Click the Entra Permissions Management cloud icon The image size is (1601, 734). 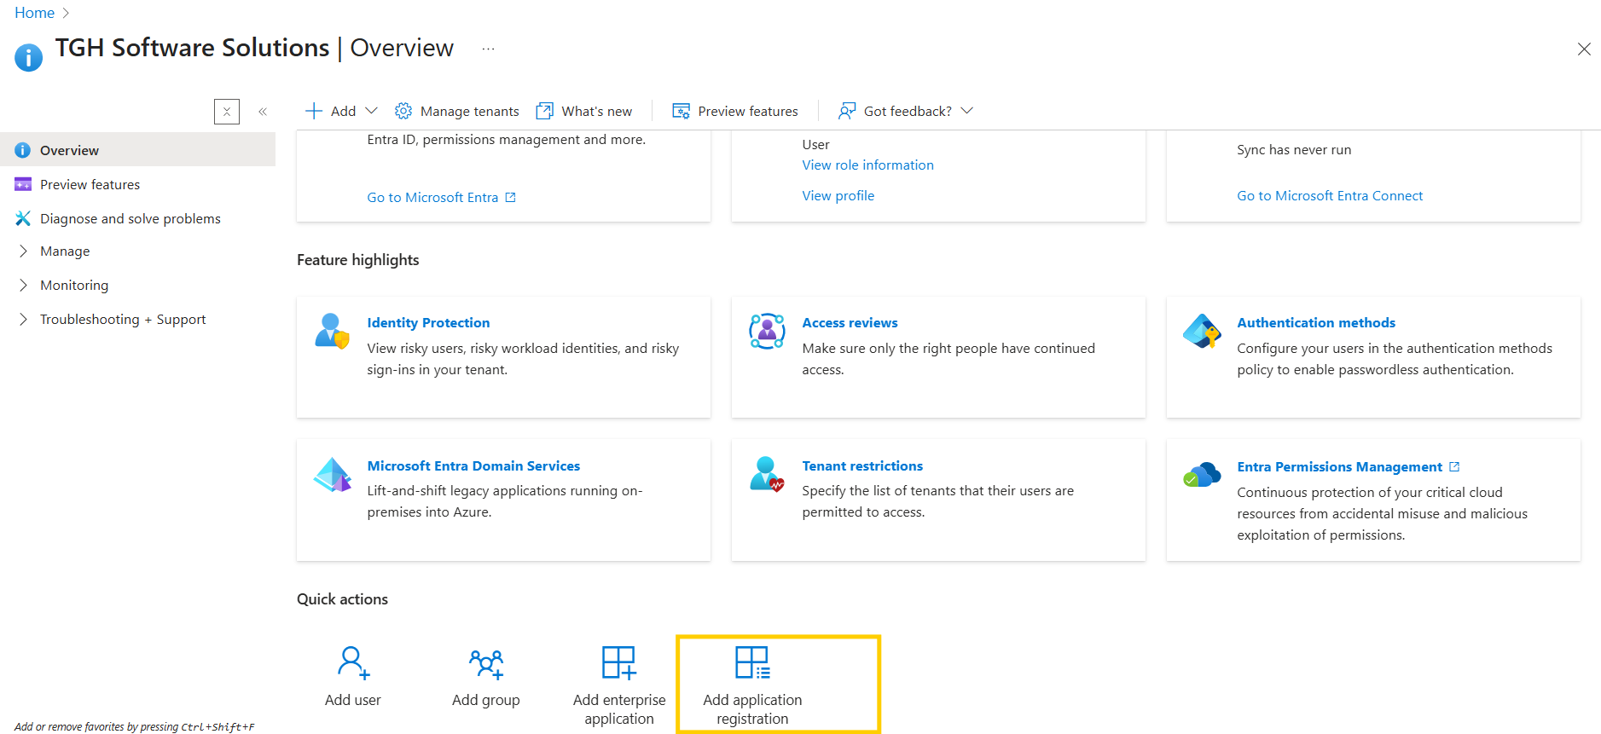pyautogui.click(x=1202, y=475)
